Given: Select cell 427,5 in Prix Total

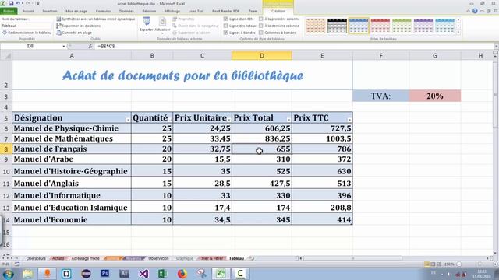Looking at the screenshot, I should coord(262,184).
